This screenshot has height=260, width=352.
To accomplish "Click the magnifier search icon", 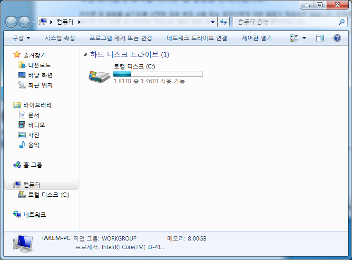I will click(342, 22).
